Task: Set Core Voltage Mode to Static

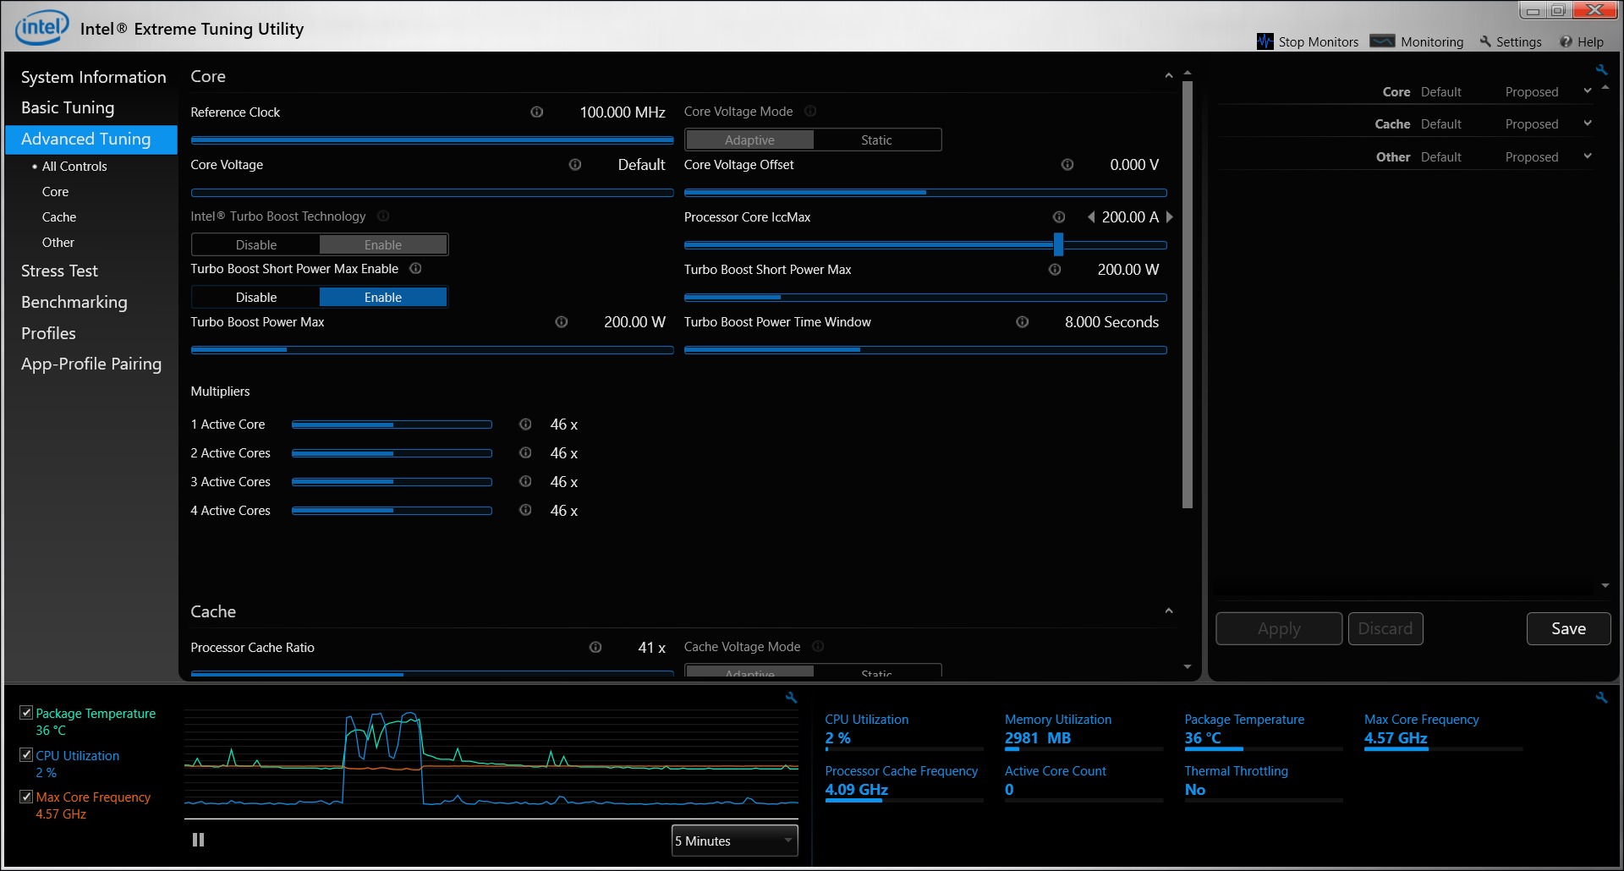Action: (876, 140)
